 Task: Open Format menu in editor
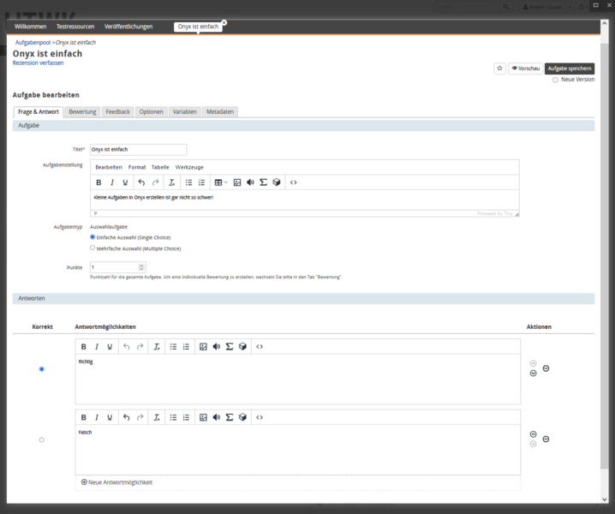pyautogui.click(x=137, y=167)
